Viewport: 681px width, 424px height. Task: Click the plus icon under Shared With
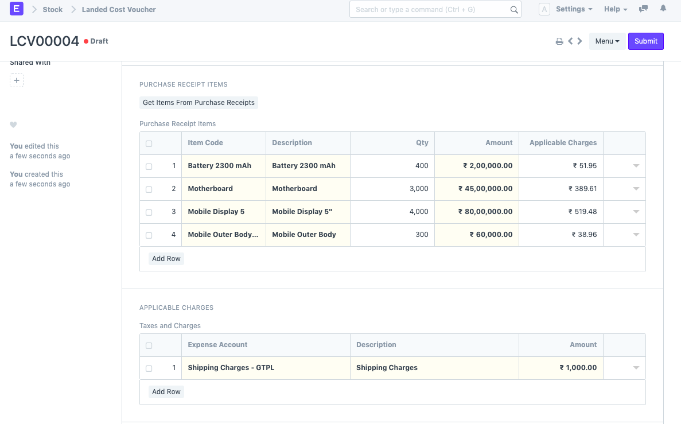(17, 81)
